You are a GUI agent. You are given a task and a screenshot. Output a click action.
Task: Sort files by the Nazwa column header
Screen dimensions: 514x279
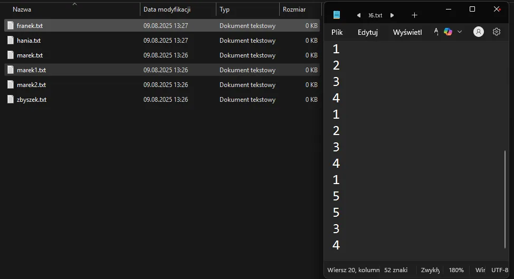coord(22,9)
